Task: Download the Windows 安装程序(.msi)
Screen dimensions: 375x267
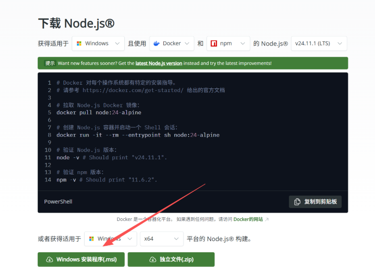Action: [81, 260]
